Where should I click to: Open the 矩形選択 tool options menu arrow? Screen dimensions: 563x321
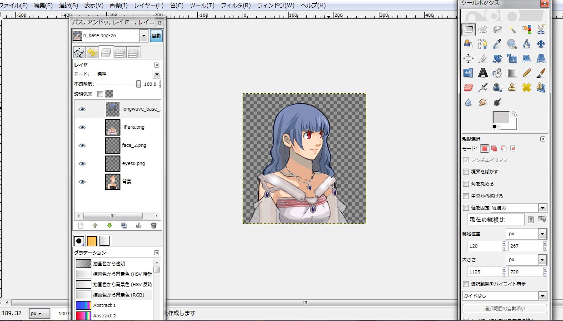click(543, 139)
